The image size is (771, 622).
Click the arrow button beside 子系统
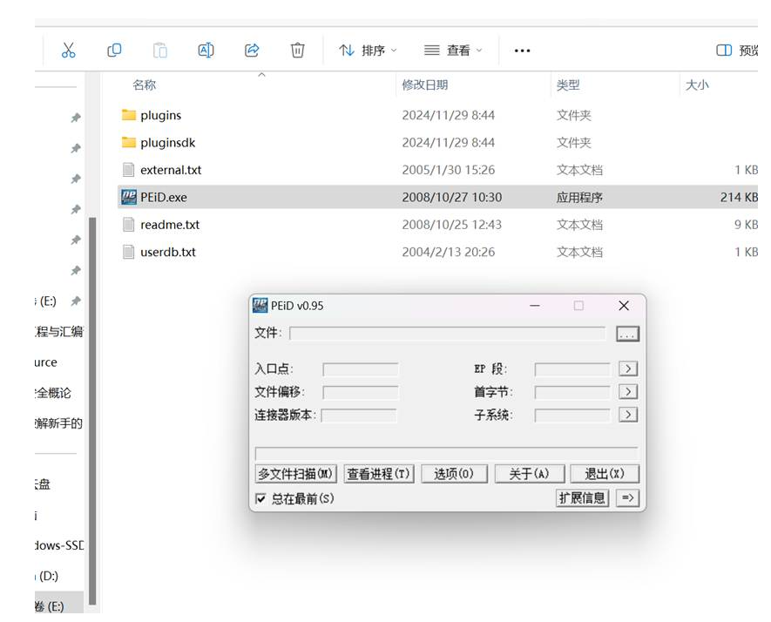[628, 415]
